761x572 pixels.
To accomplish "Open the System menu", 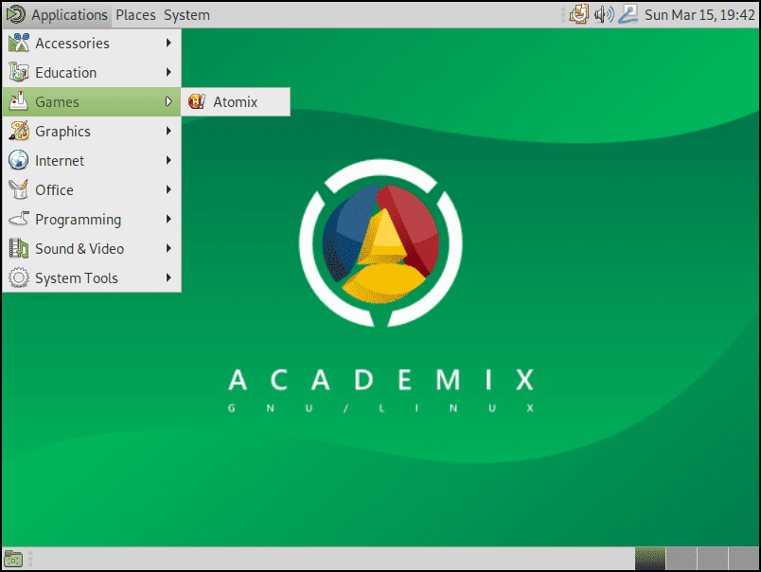I will coord(186,15).
